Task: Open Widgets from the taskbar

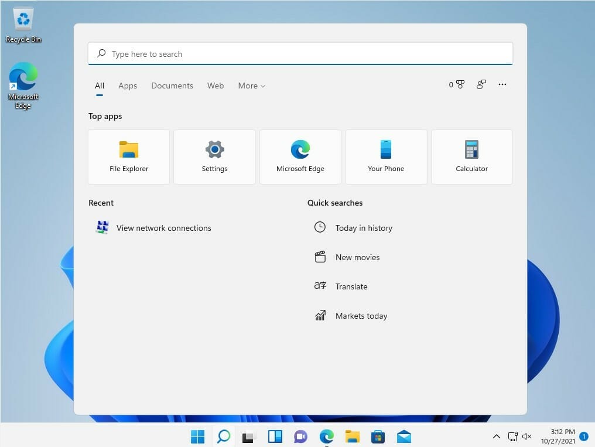Action: click(x=275, y=436)
